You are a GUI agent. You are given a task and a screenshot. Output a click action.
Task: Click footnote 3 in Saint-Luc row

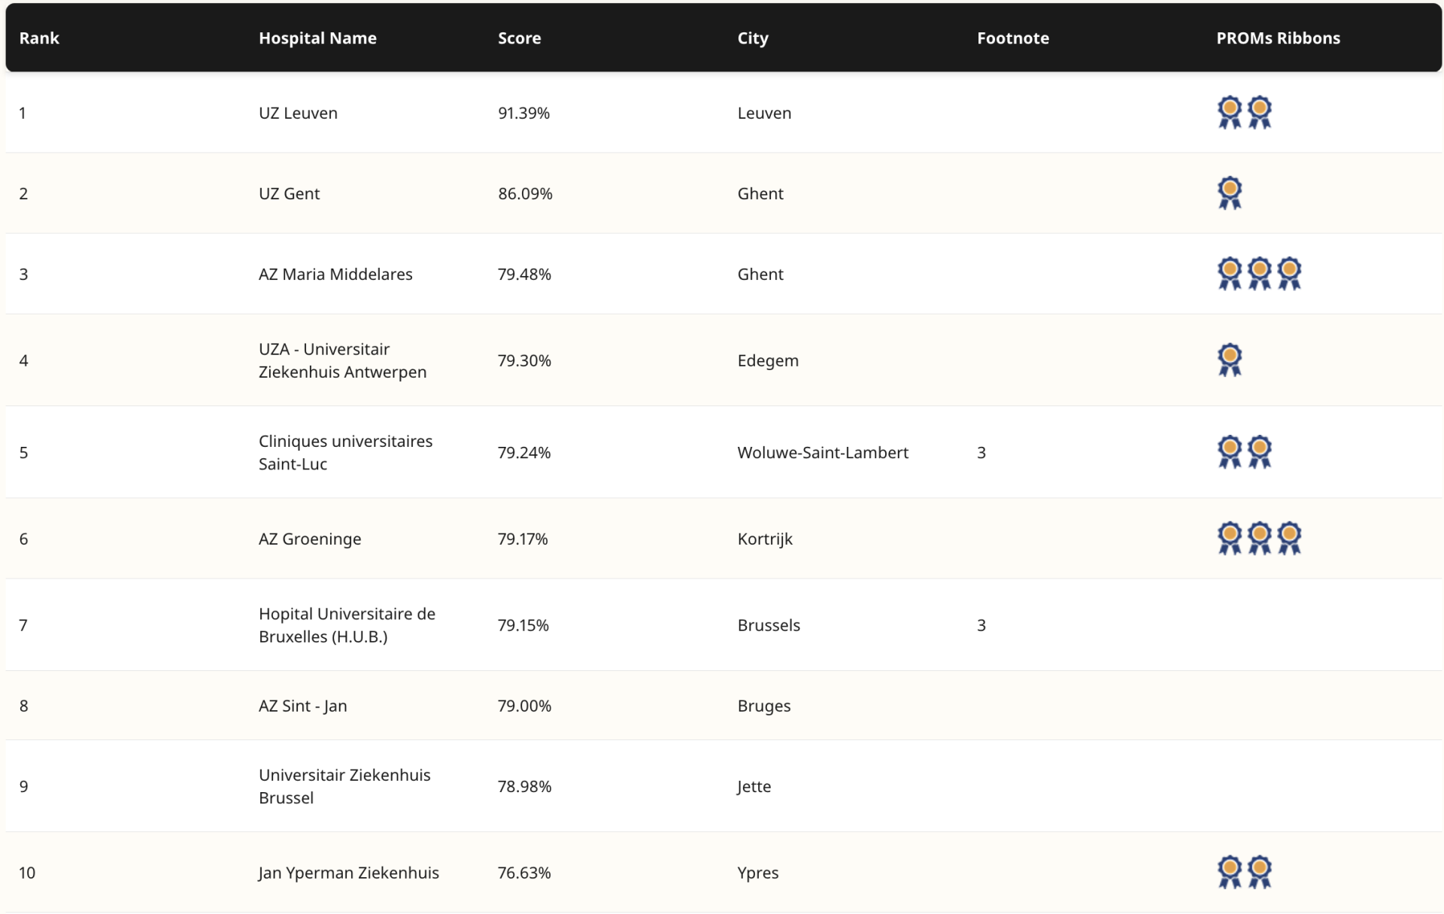tap(981, 452)
